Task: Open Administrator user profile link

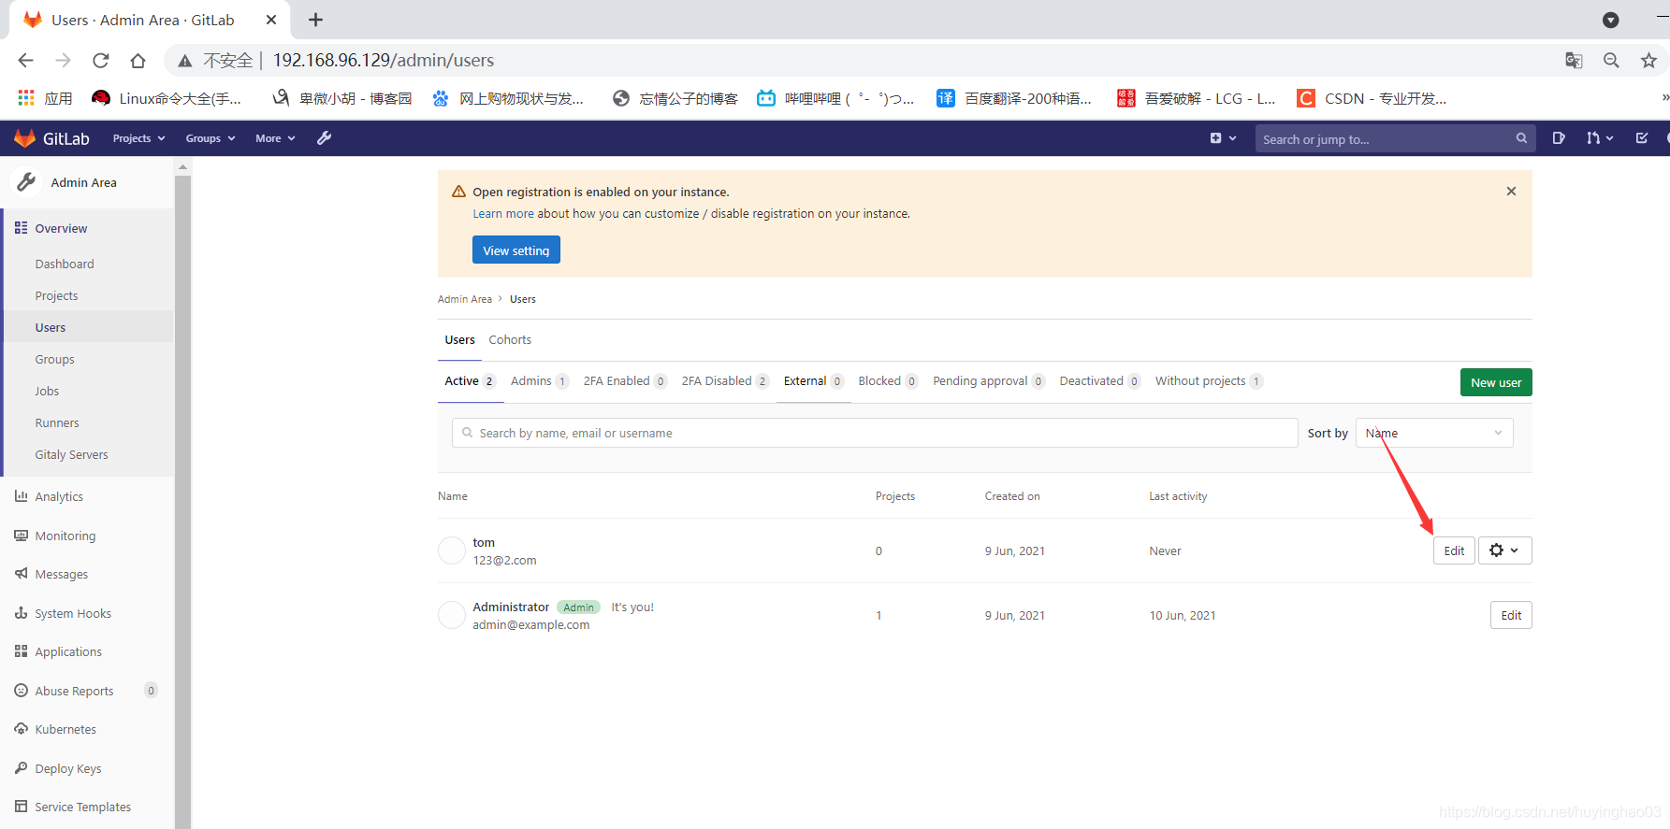Action: (511, 607)
